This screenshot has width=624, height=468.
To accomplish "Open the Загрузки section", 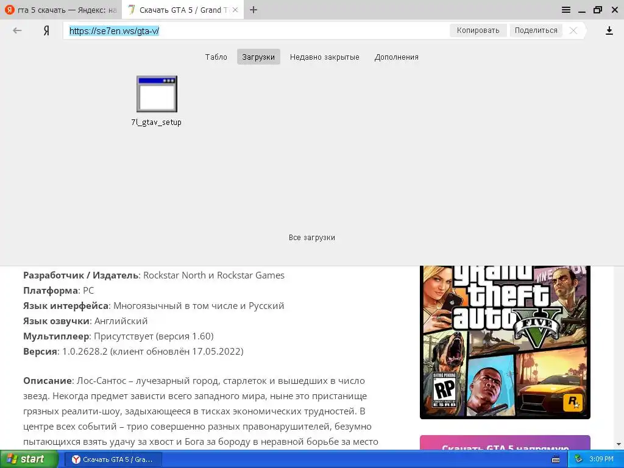I will click(x=258, y=57).
